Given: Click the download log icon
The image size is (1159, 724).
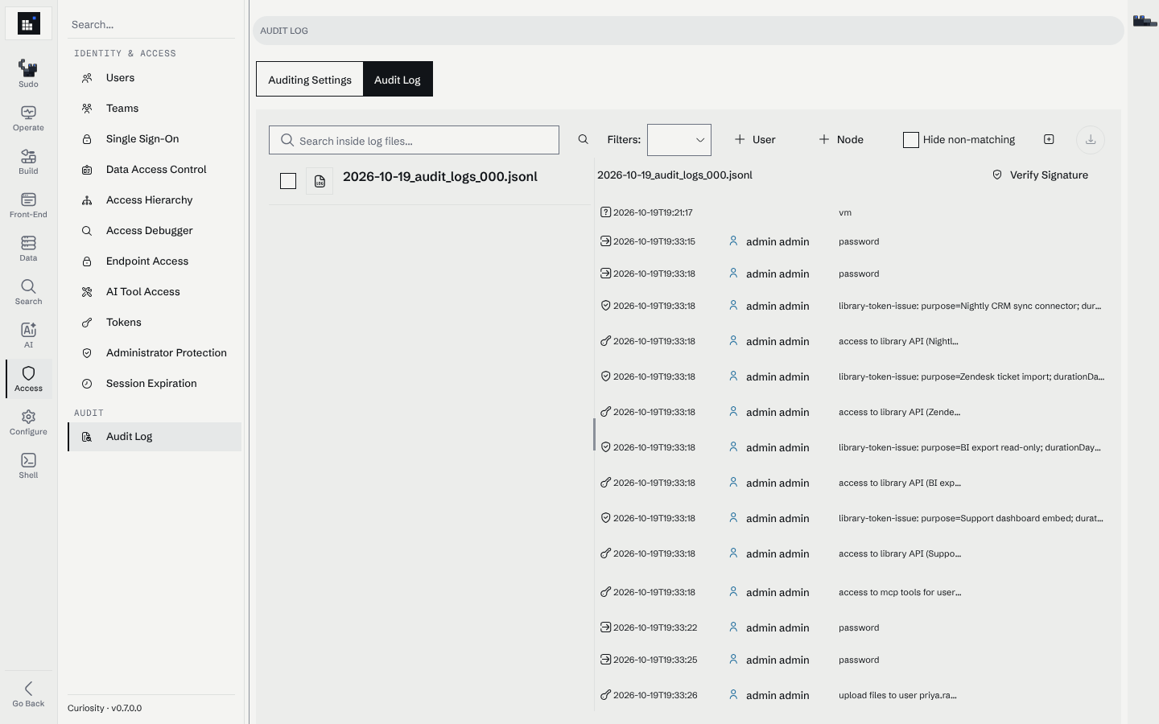Looking at the screenshot, I should 1091,140.
